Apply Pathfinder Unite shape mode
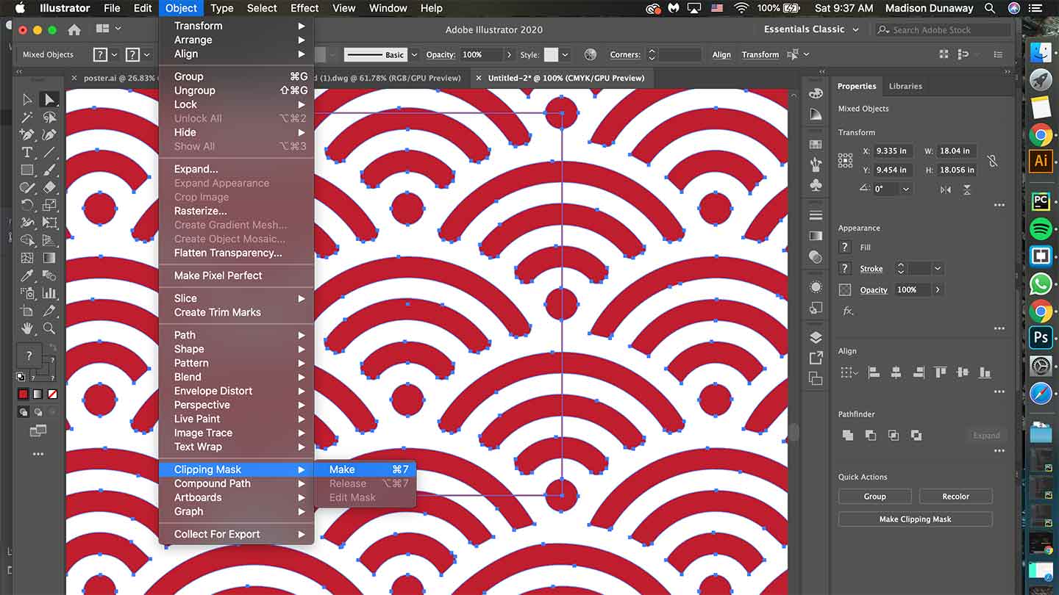1059x595 pixels. (x=848, y=436)
